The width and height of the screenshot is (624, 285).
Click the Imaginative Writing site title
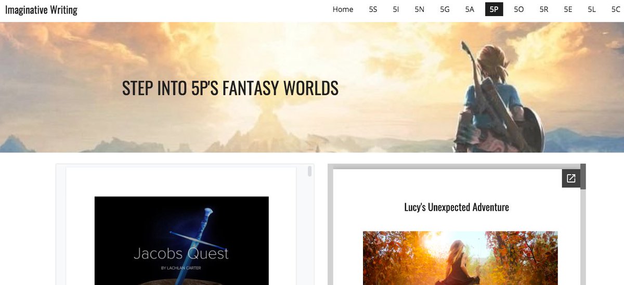point(41,10)
